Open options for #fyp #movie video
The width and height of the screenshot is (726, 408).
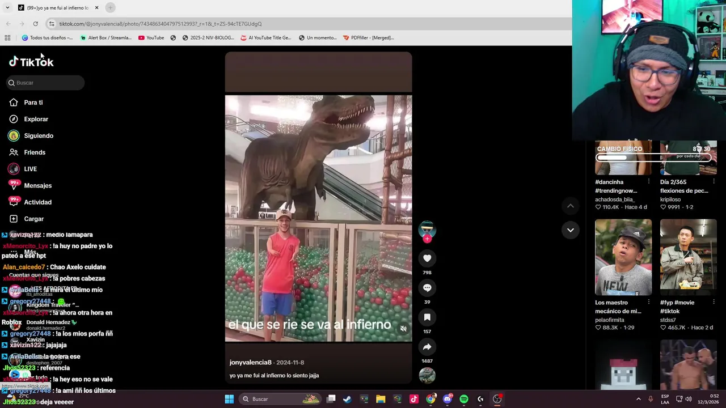coord(714,303)
